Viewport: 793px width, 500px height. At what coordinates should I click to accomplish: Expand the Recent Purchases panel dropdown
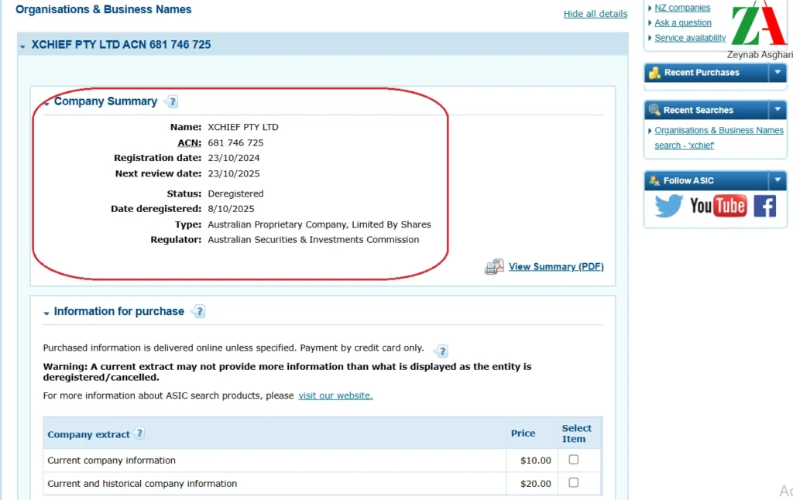(778, 73)
